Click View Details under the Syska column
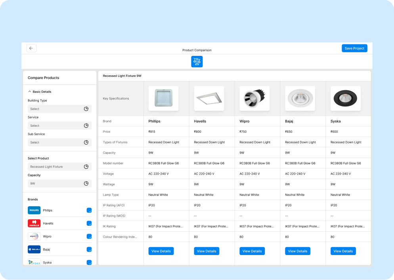Screen dimensions: 394x280 click(x=343, y=251)
